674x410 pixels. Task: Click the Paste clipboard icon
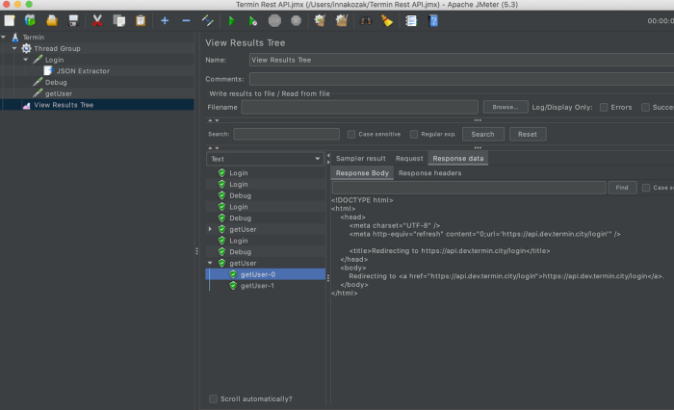[x=141, y=20]
